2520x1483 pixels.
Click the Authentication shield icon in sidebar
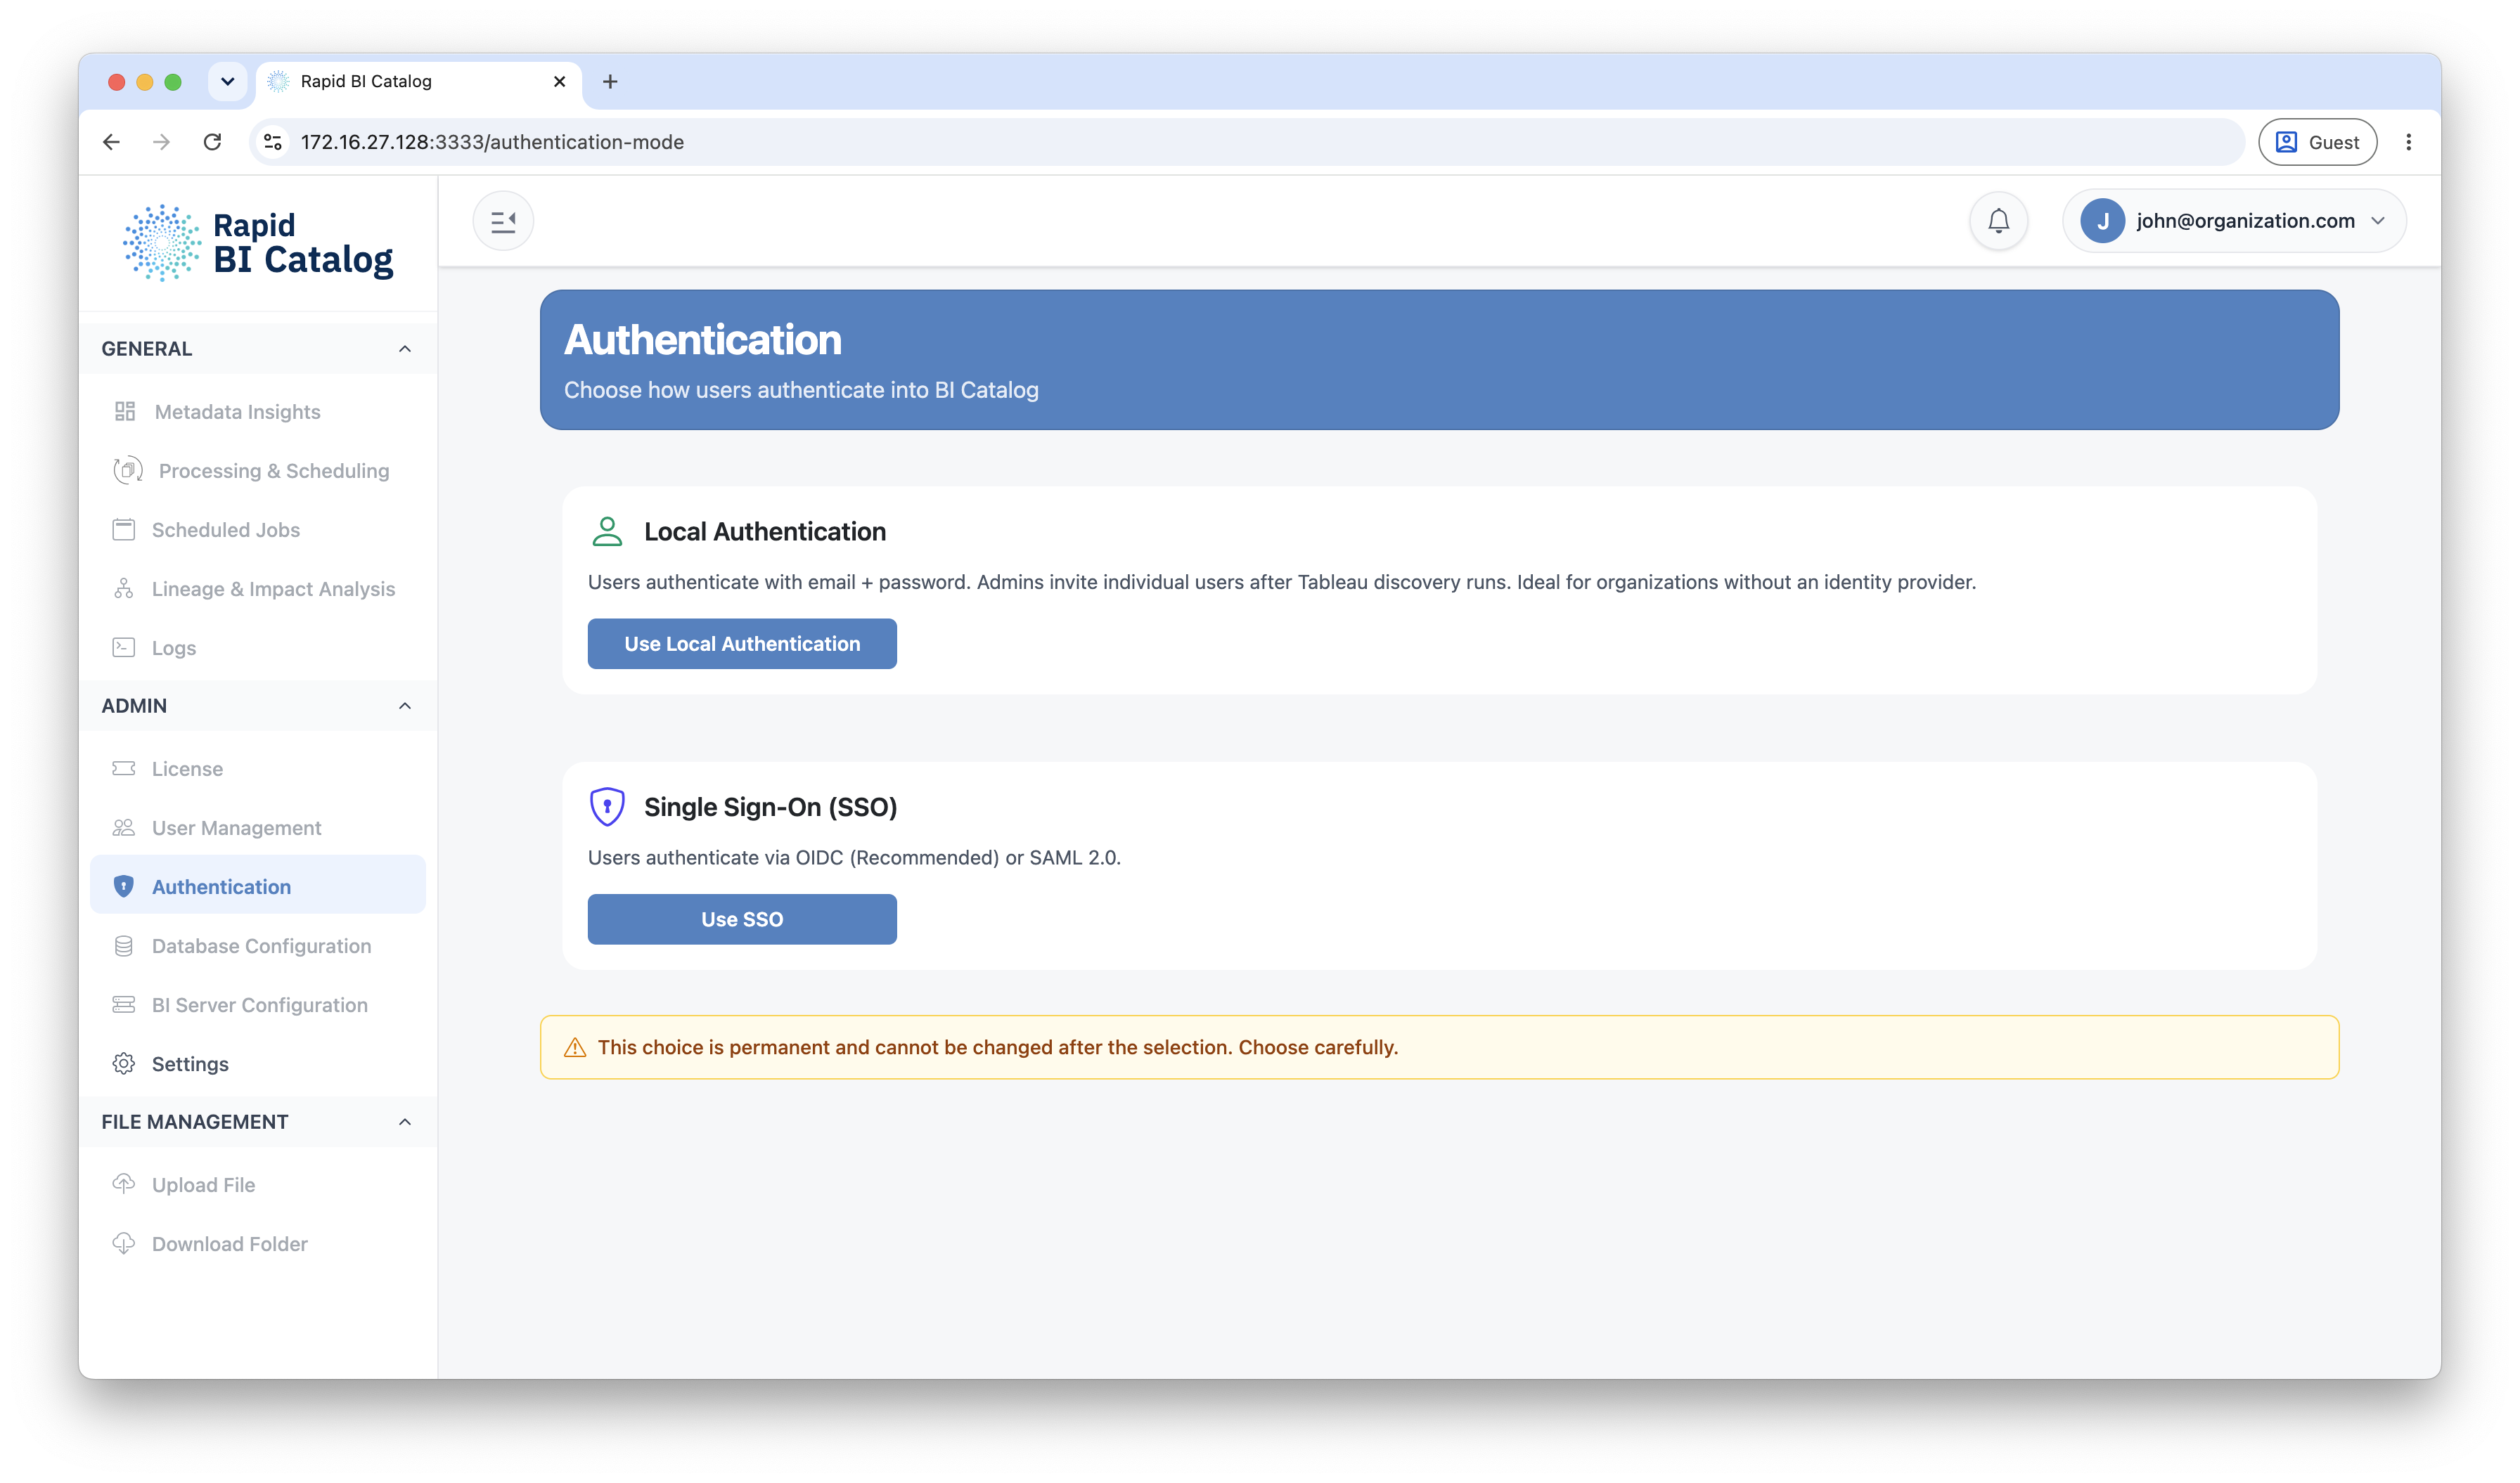[124, 886]
